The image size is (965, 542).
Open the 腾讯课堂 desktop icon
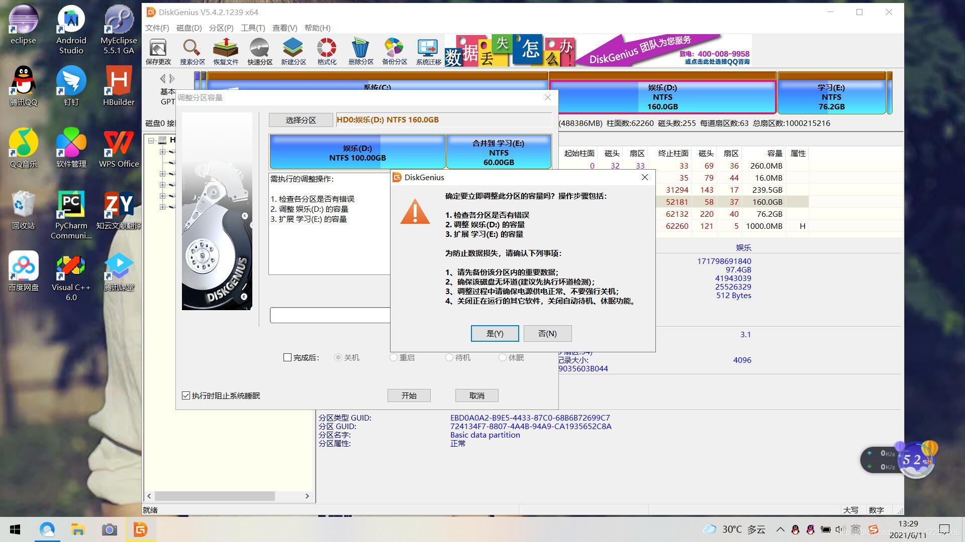coord(119,271)
